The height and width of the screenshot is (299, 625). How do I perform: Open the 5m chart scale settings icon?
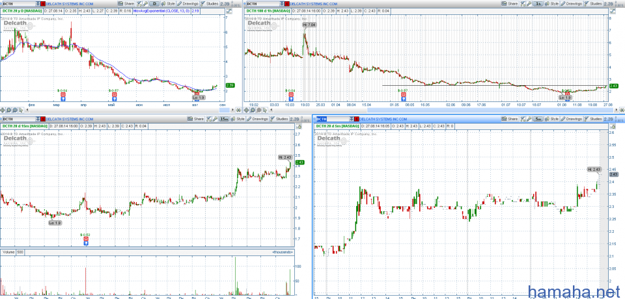[x=613, y=126]
